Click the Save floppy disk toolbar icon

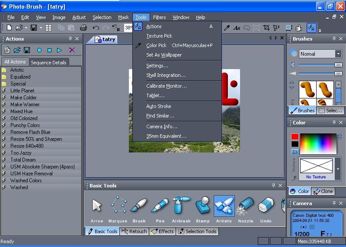(34, 28)
